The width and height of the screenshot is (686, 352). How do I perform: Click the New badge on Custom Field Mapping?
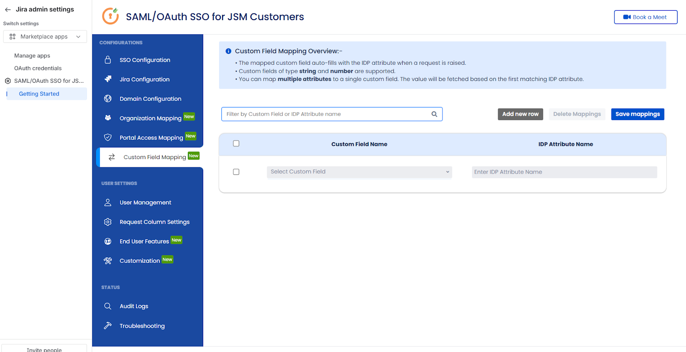click(194, 156)
